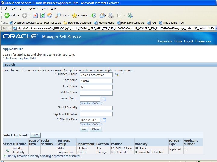Expand the Forward button history dropdown
This screenshot has width=217, height=162.
pos(30,15)
